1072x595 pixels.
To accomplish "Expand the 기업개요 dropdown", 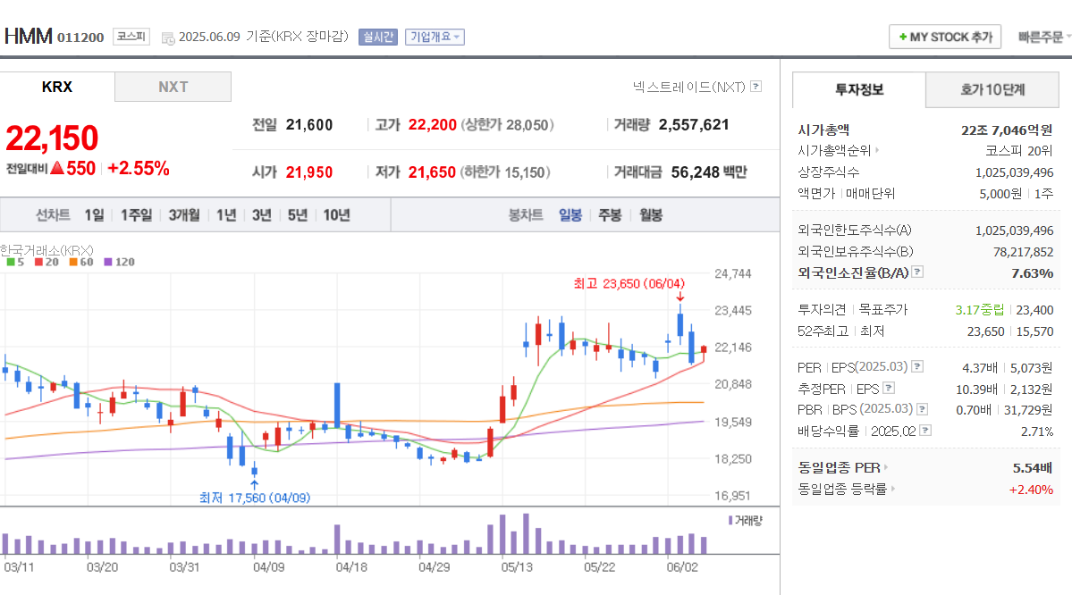I will click(x=435, y=37).
